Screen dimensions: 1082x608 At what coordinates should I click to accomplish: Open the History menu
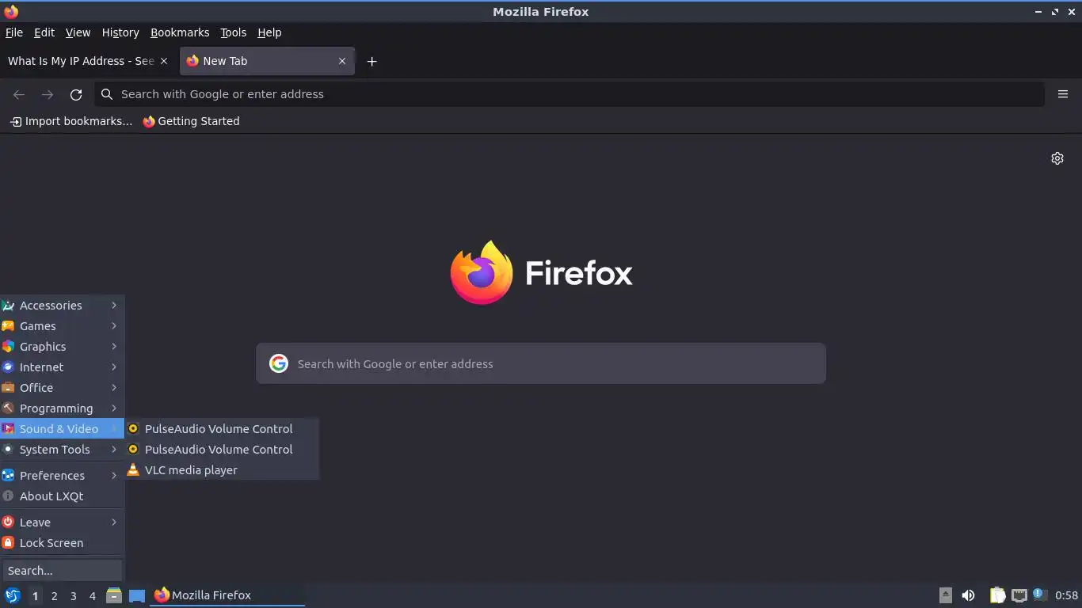[120, 32]
